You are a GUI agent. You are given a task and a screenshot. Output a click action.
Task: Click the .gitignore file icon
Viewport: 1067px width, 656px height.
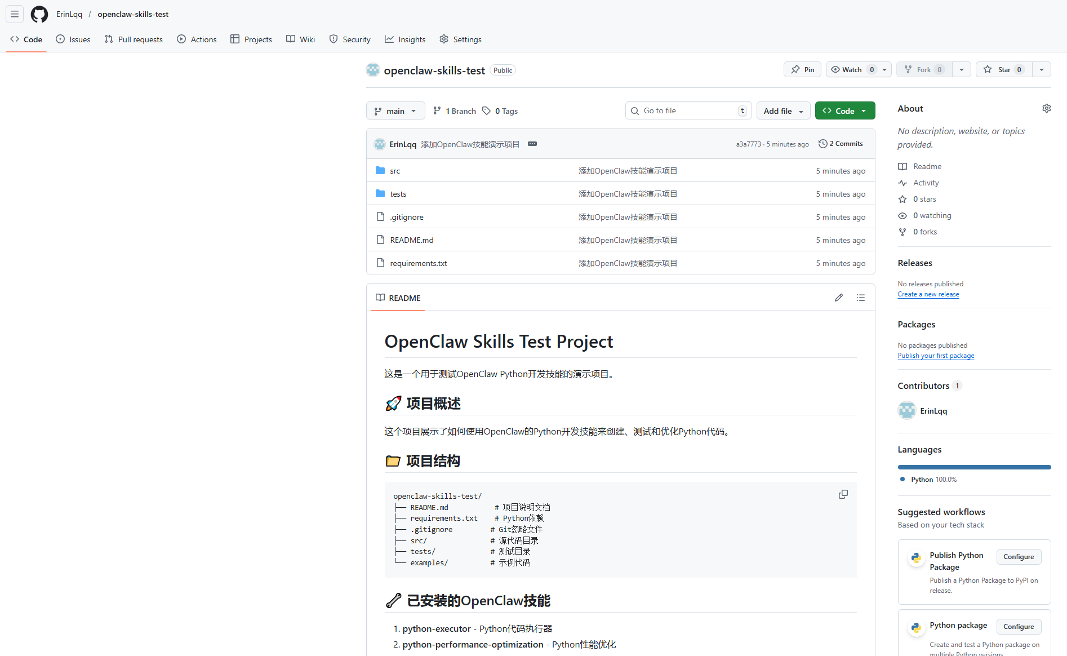pyautogui.click(x=380, y=216)
